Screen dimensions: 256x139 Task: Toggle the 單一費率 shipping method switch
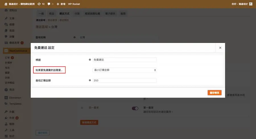click(x=135, y=108)
